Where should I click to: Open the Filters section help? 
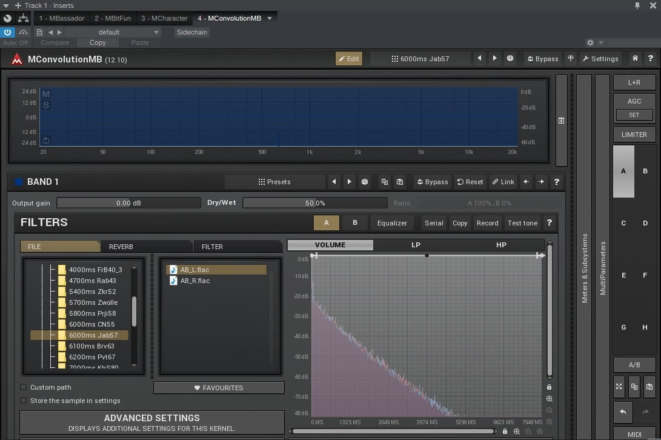[x=550, y=223]
